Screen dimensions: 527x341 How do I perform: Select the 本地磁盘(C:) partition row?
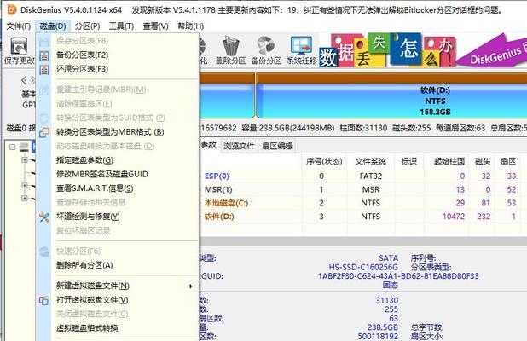[x=363, y=203]
